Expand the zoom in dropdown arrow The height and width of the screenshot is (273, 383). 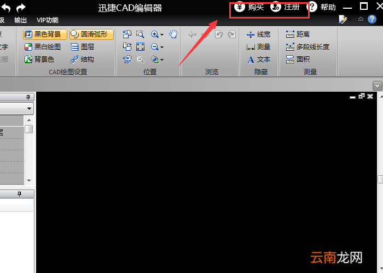point(162,34)
